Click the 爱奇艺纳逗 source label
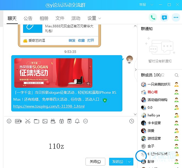The width and height of the screenshot is (182, 168). pos(37,41)
